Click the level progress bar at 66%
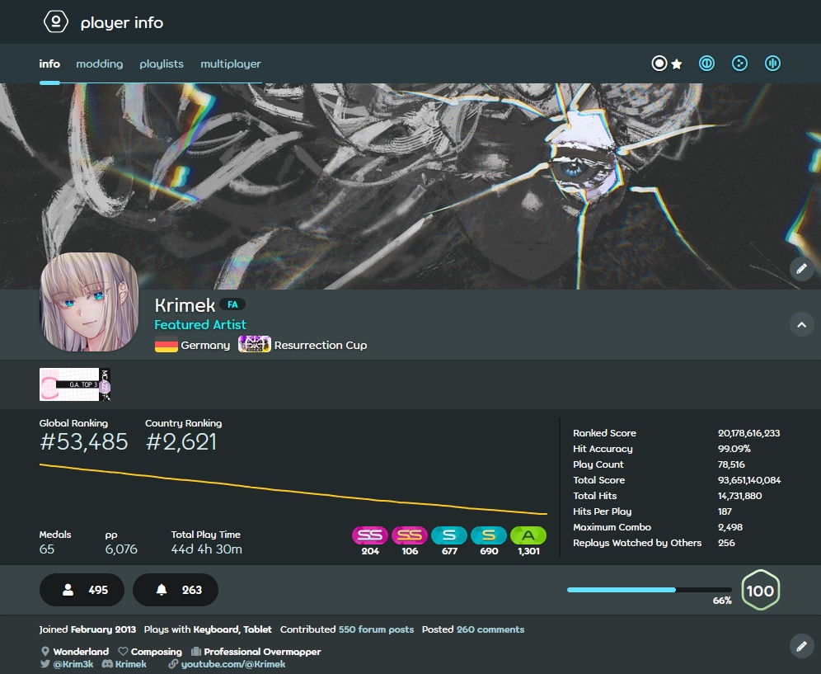Viewport: 821px width, 674px height. point(650,590)
